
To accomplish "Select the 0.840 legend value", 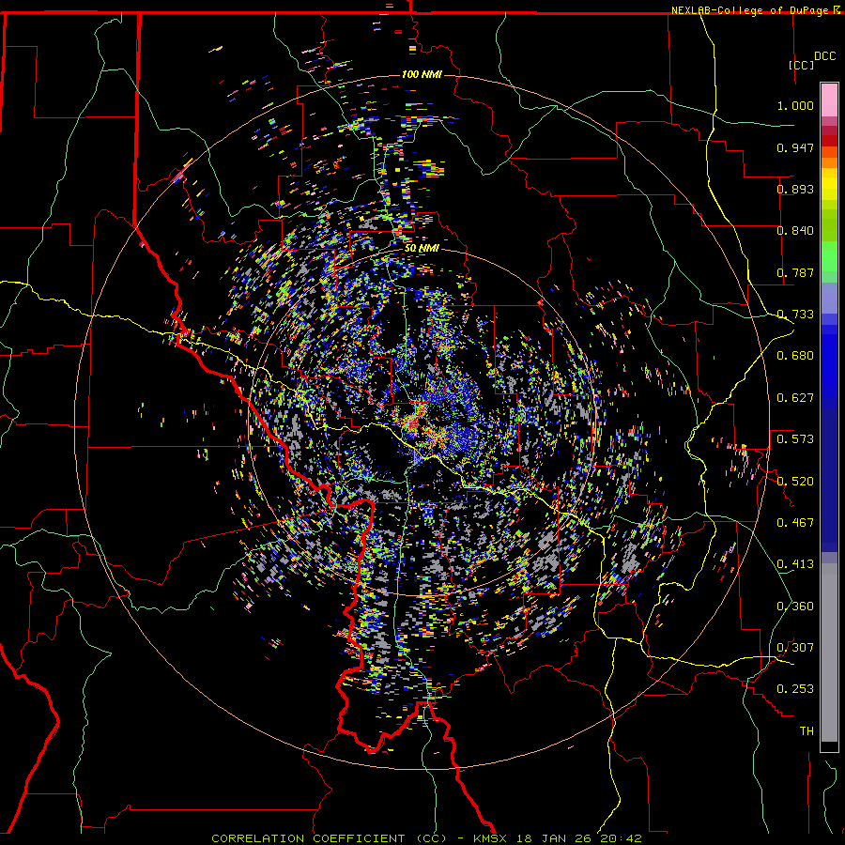I will pos(795,231).
